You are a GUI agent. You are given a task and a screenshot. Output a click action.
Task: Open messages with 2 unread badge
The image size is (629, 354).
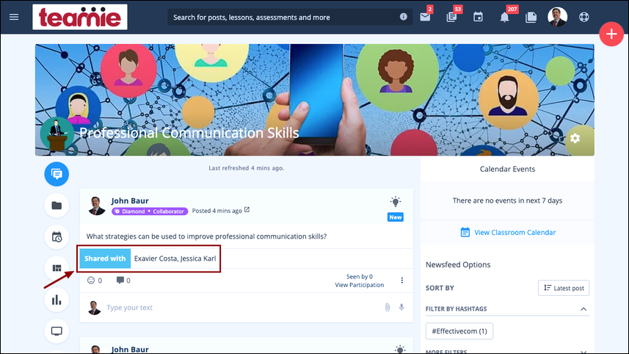[425, 17]
